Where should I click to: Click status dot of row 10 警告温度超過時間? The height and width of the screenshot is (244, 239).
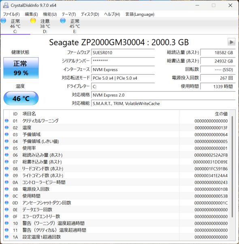(6, 223)
